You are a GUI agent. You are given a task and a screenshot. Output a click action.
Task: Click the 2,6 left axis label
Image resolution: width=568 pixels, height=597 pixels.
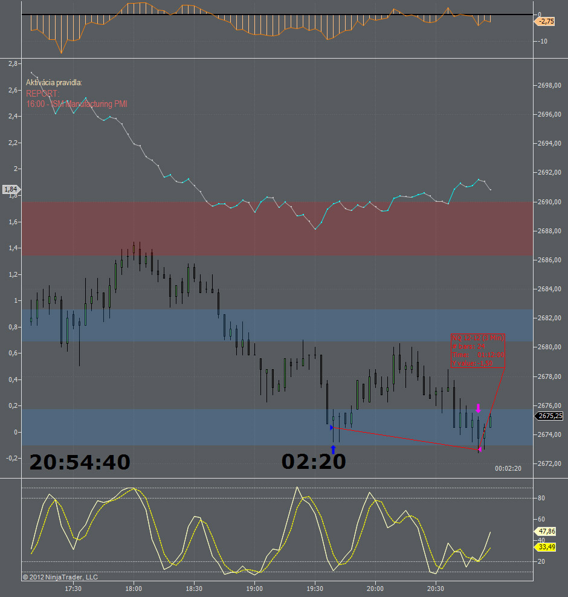click(13, 90)
